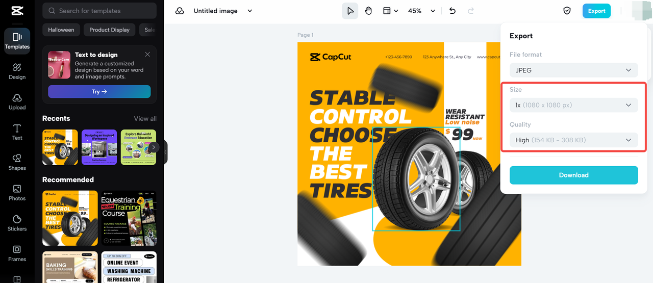This screenshot has width=653, height=283.
Task: Click the shield protection icon
Action: (x=567, y=11)
